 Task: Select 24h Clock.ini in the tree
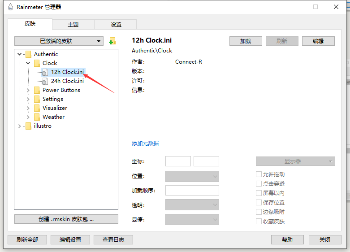pyautogui.click(x=67, y=81)
